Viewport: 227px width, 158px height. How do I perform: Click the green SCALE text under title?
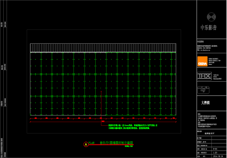[x=129, y=146]
